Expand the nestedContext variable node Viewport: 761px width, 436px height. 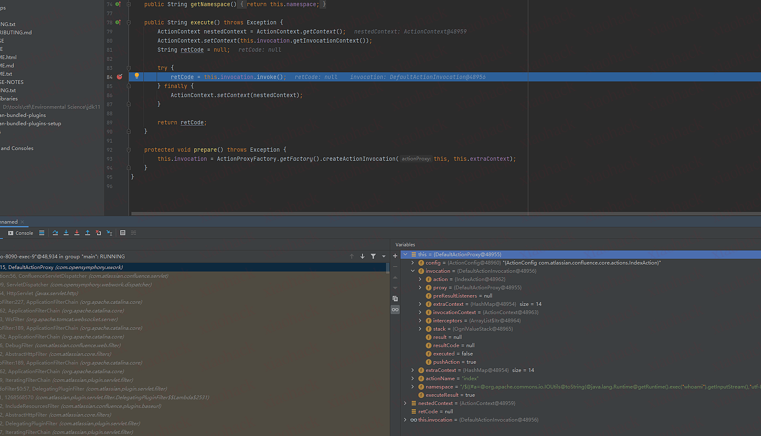coord(406,403)
